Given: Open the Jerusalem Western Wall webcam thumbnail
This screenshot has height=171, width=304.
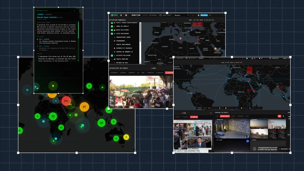Looking at the screenshot, I should [x=232, y=129].
